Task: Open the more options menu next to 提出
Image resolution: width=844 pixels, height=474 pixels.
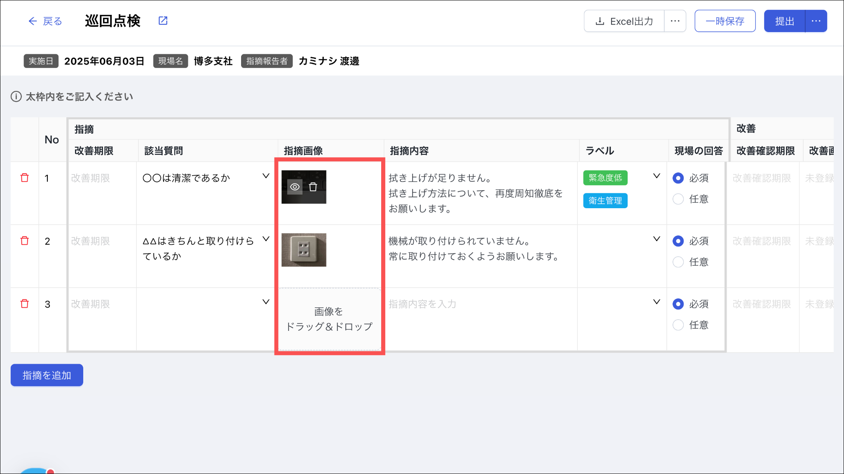Action: [x=816, y=21]
